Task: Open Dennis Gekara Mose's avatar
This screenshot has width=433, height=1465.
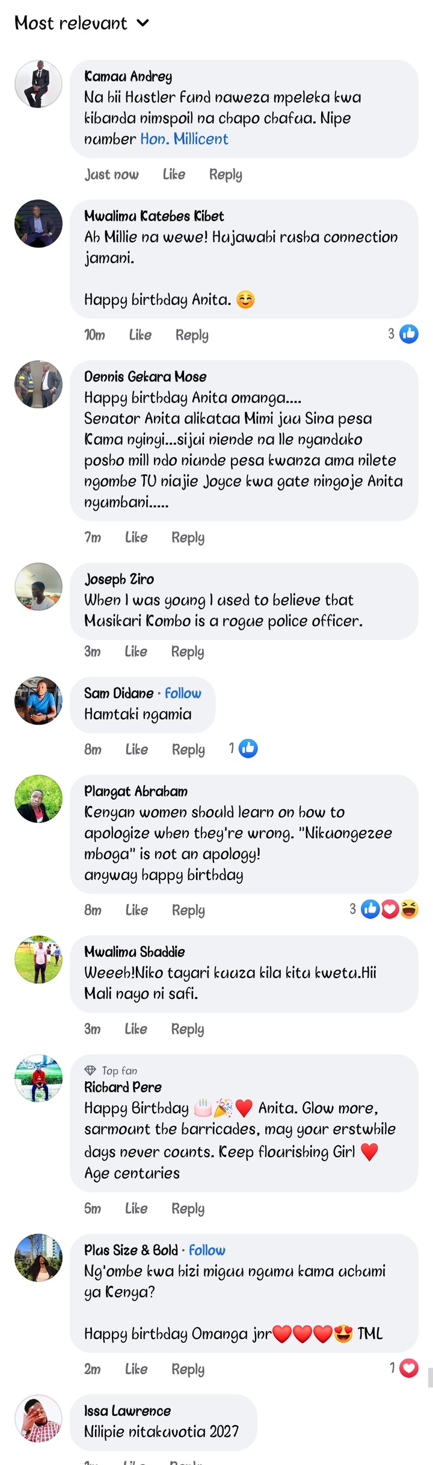Action: point(38,384)
